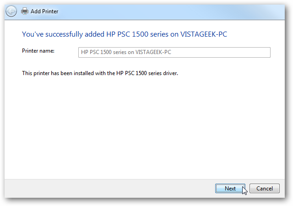Click the driver installed message text
The image size is (293, 206).
point(100,73)
